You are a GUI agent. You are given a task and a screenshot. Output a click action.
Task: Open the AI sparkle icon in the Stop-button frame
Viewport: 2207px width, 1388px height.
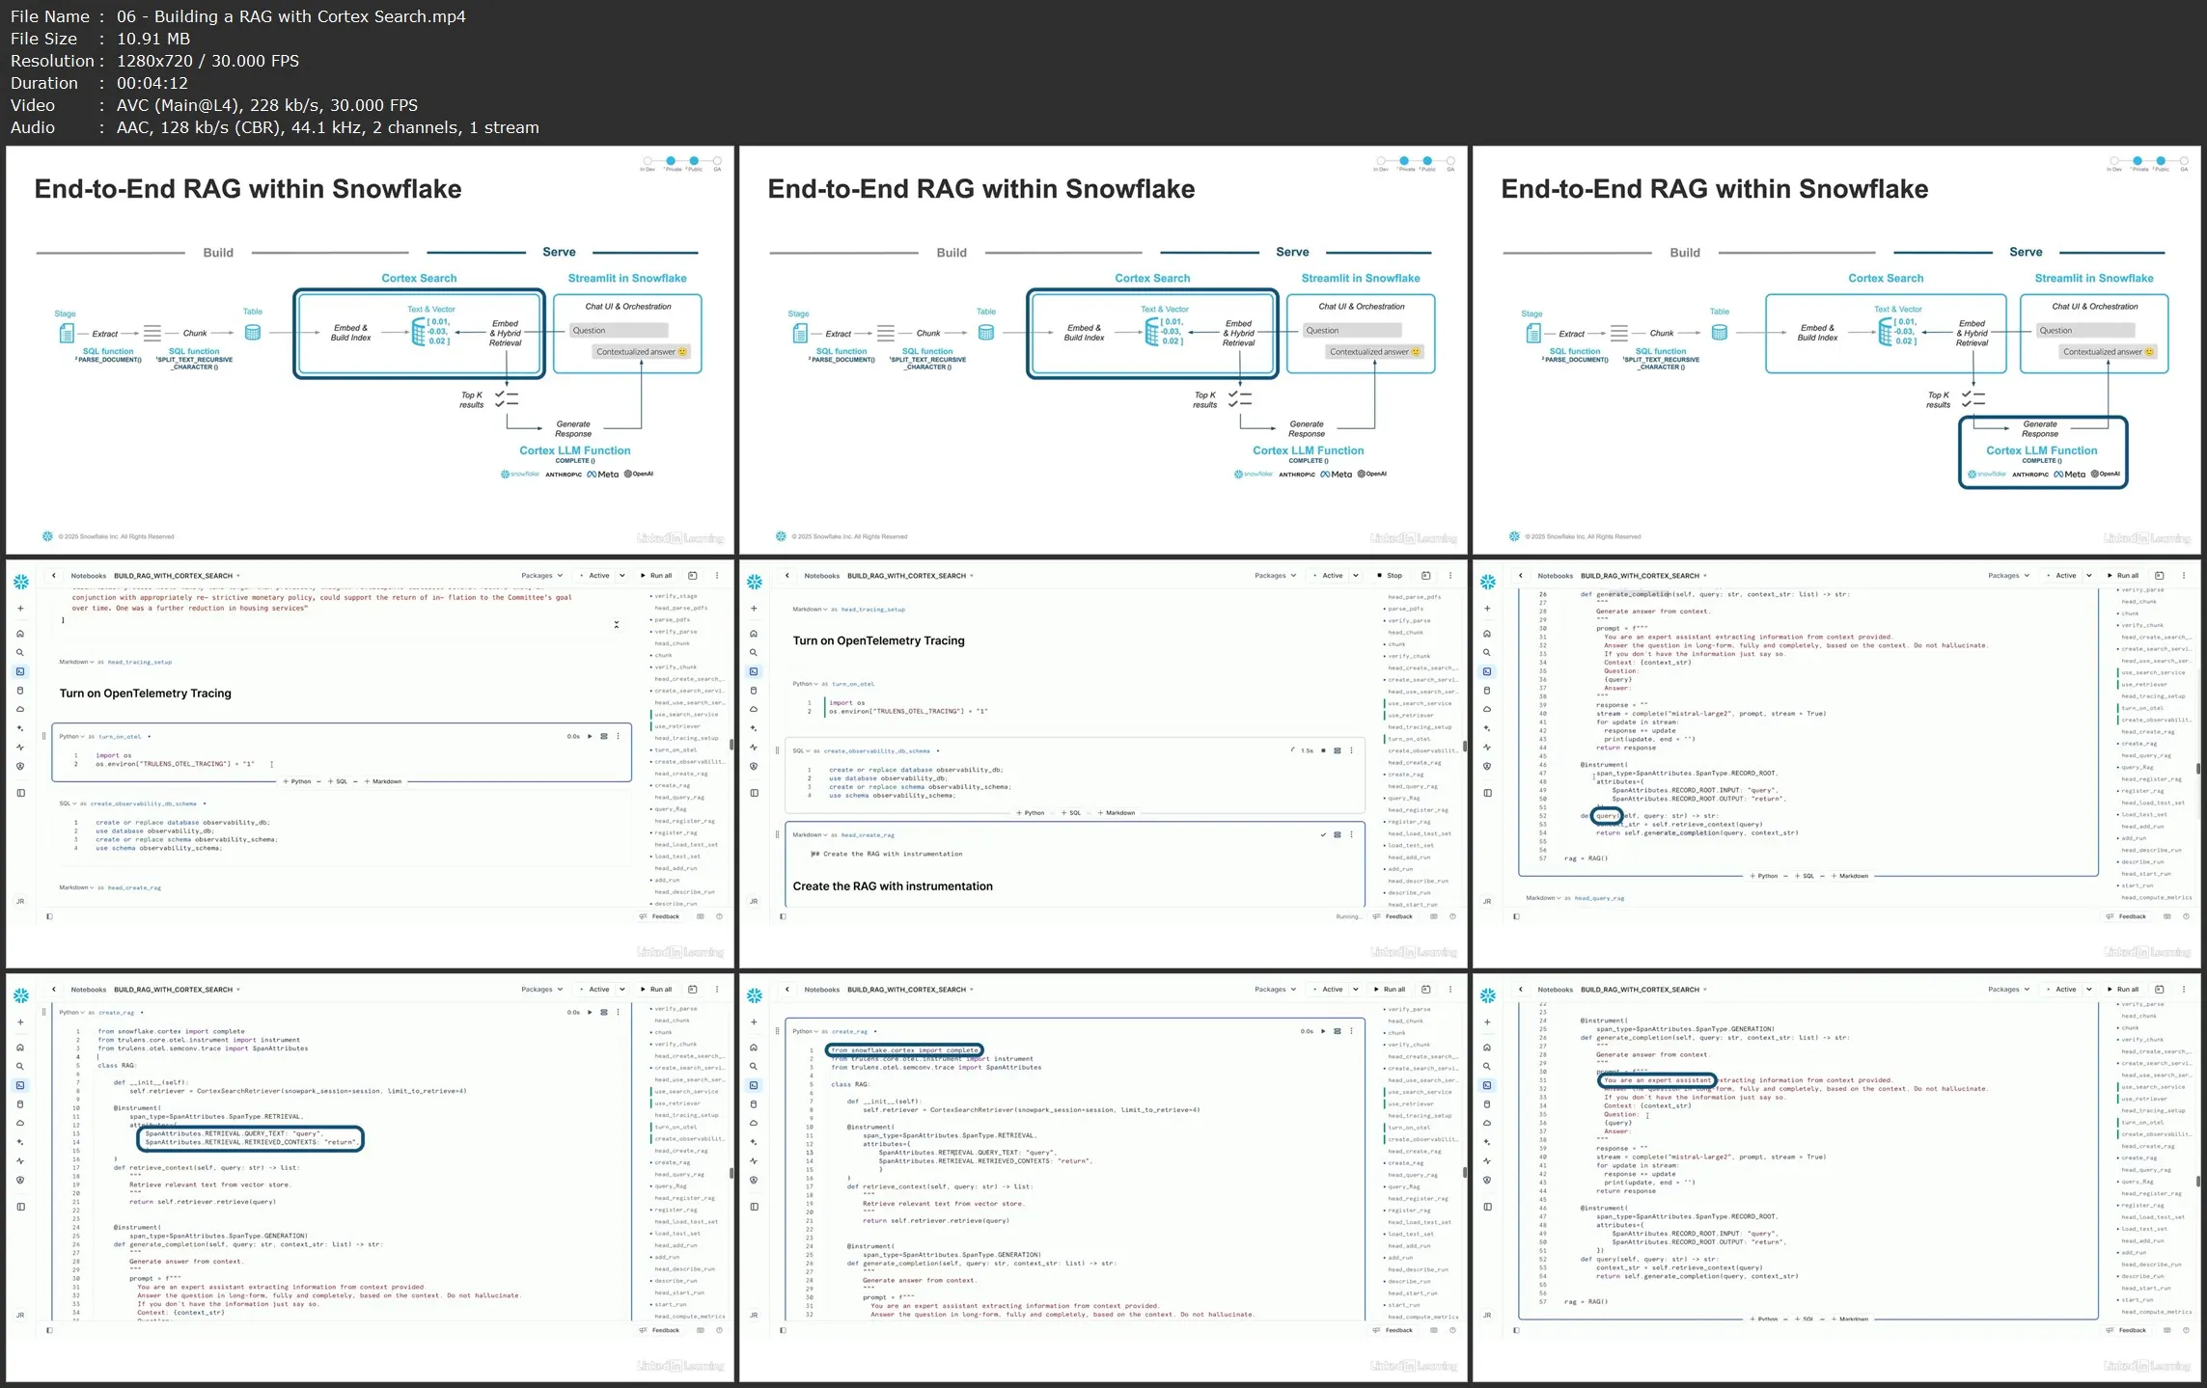pyautogui.click(x=754, y=728)
